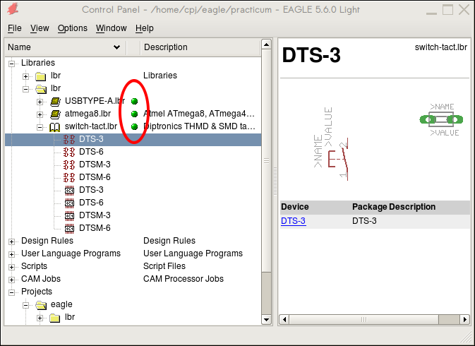Click the yellow folder icon under eagle project
This screenshot has width=475, height=346.
[55, 317]
